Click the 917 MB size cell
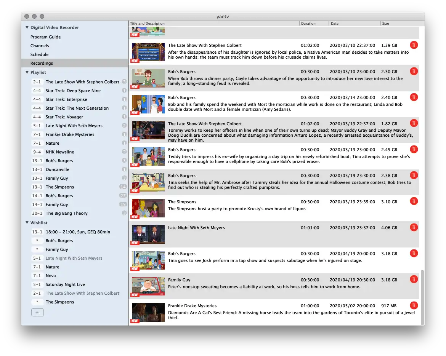 [x=389, y=306]
